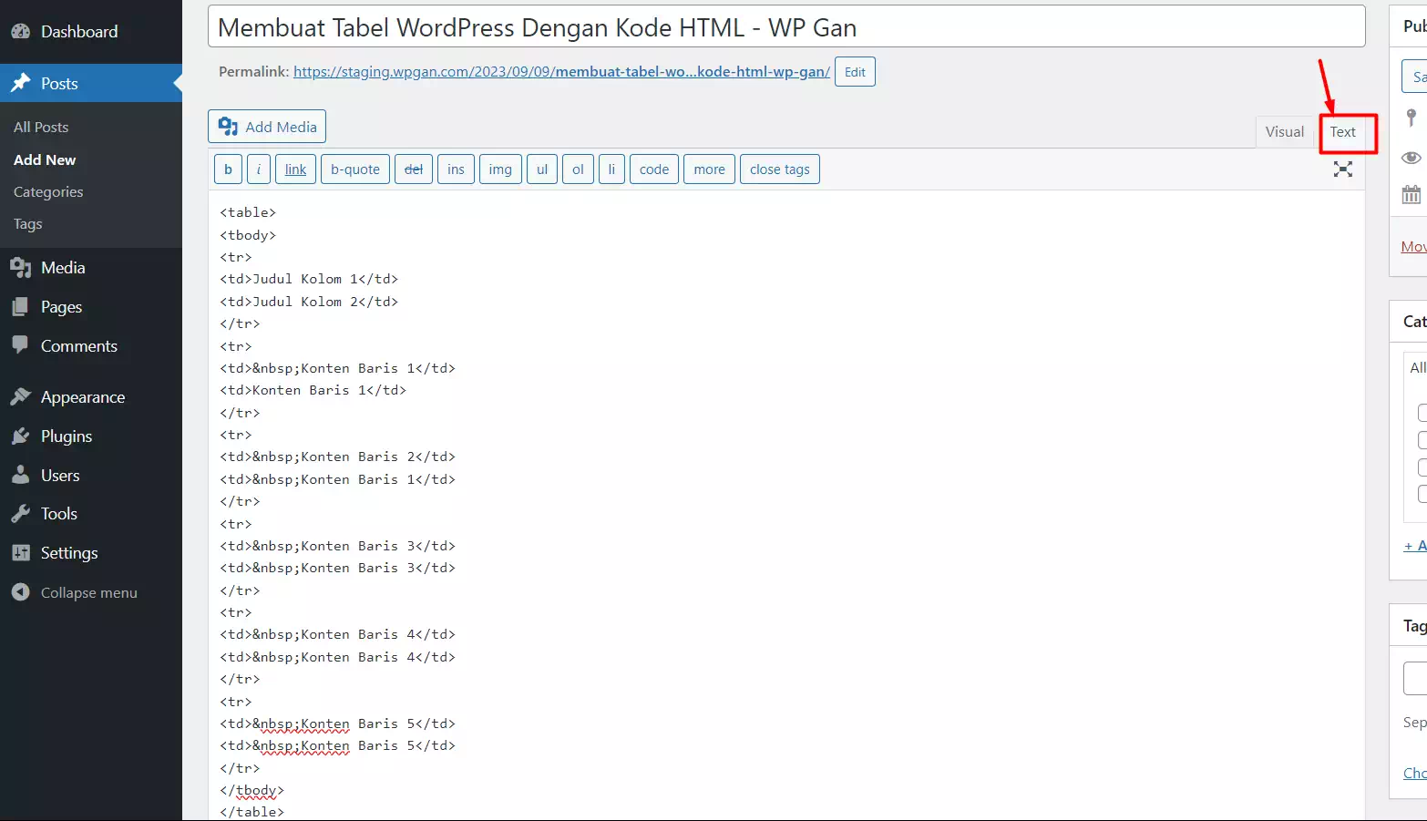Click the Settings sliders icon

tap(21, 553)
